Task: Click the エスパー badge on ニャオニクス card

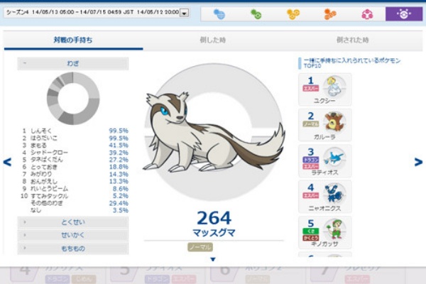Action: coord(311,196)
